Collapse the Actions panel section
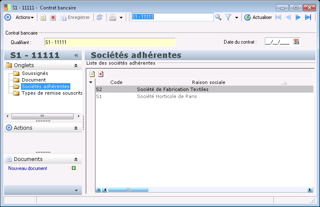 76,128
